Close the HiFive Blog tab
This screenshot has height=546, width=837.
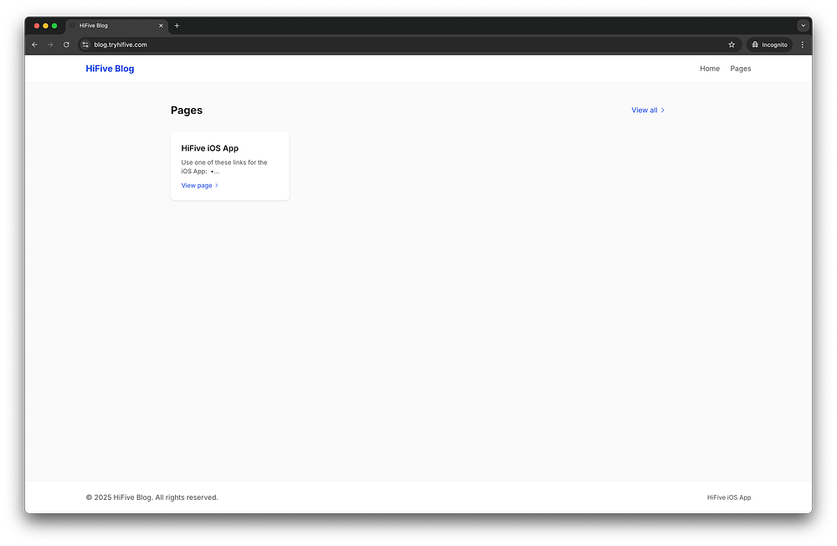pyautogui.click(x=161, y=26)
